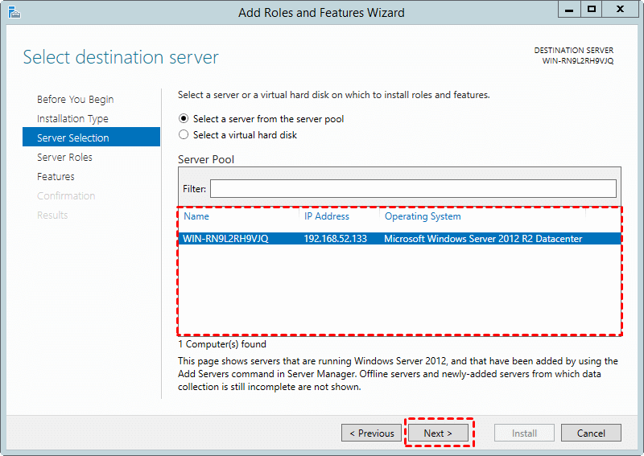Click Microsoft Windows Server 2012 R2 Datacenter cell
This screenshot has height=456, width=644.
483,239
